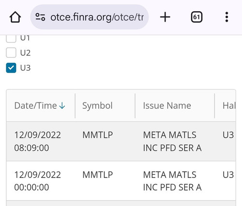Click MMTLP symbol in the 00:00:00 row
This screenshot has height=206, width=242.
(97, 175)
